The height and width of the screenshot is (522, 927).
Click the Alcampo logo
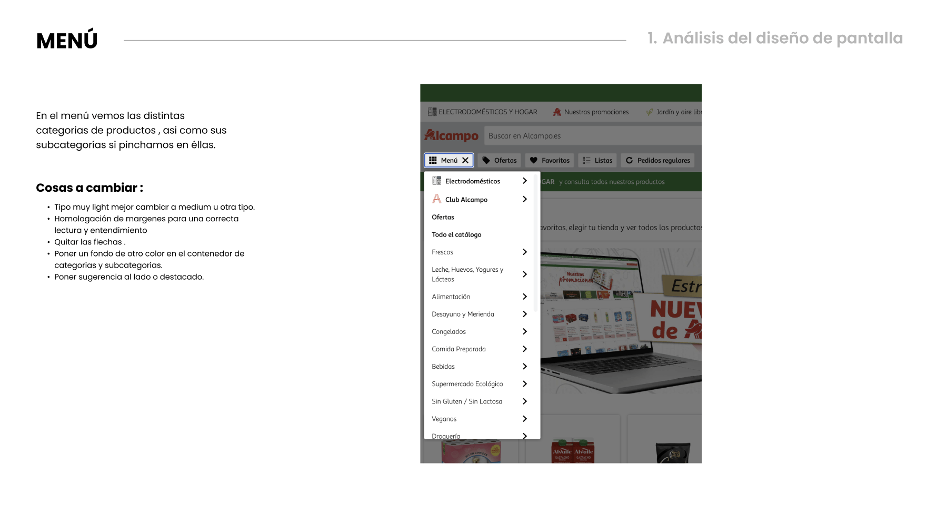451,136
